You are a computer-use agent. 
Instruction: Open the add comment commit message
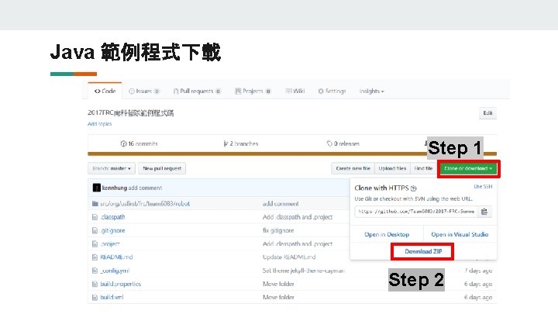point(145,188)
